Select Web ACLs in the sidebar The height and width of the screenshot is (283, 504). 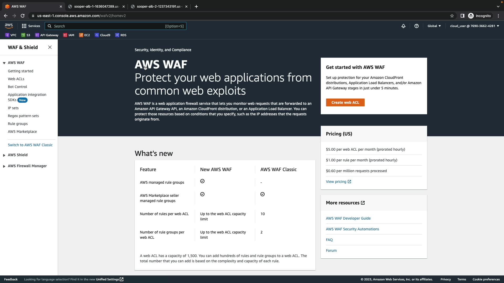16,79
